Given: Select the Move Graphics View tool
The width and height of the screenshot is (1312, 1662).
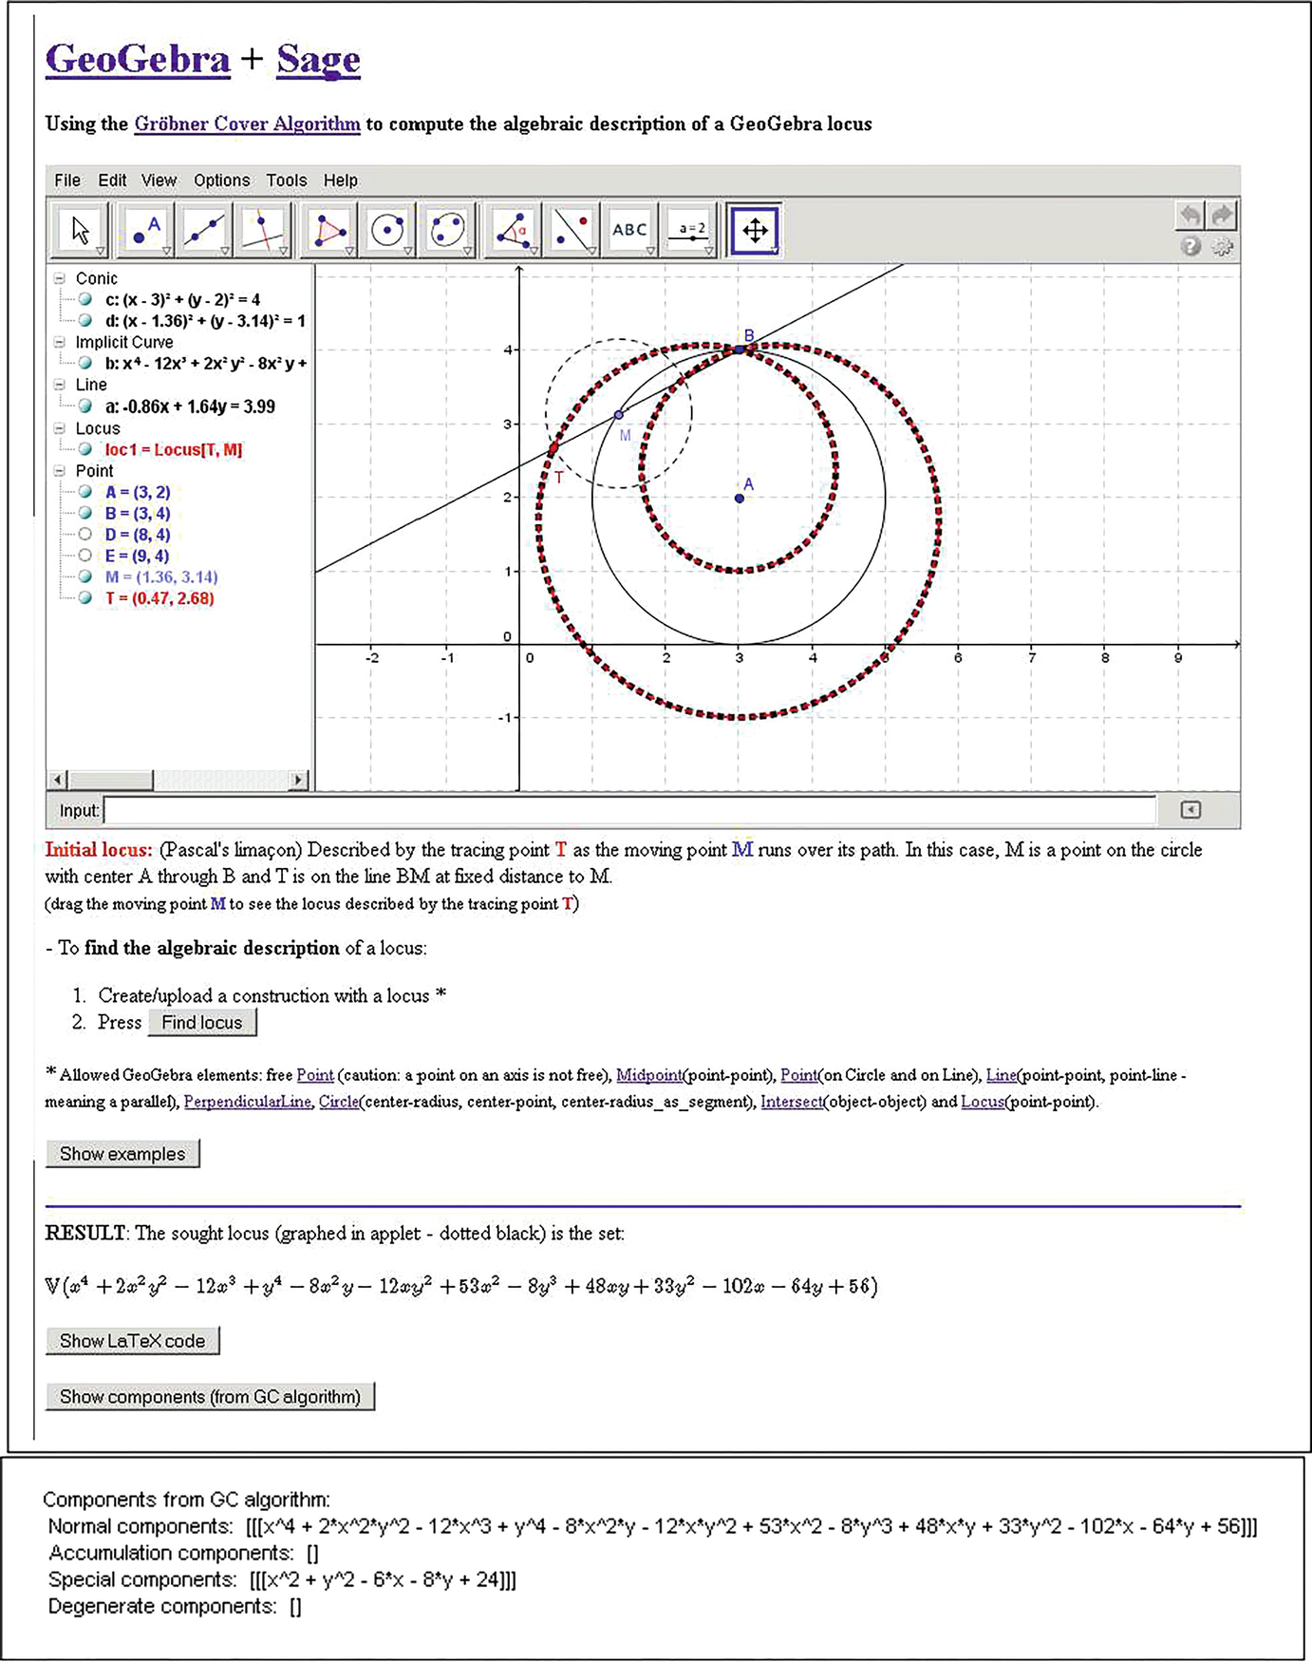Looking at the screenshot, I should click(x=756, y=230).
